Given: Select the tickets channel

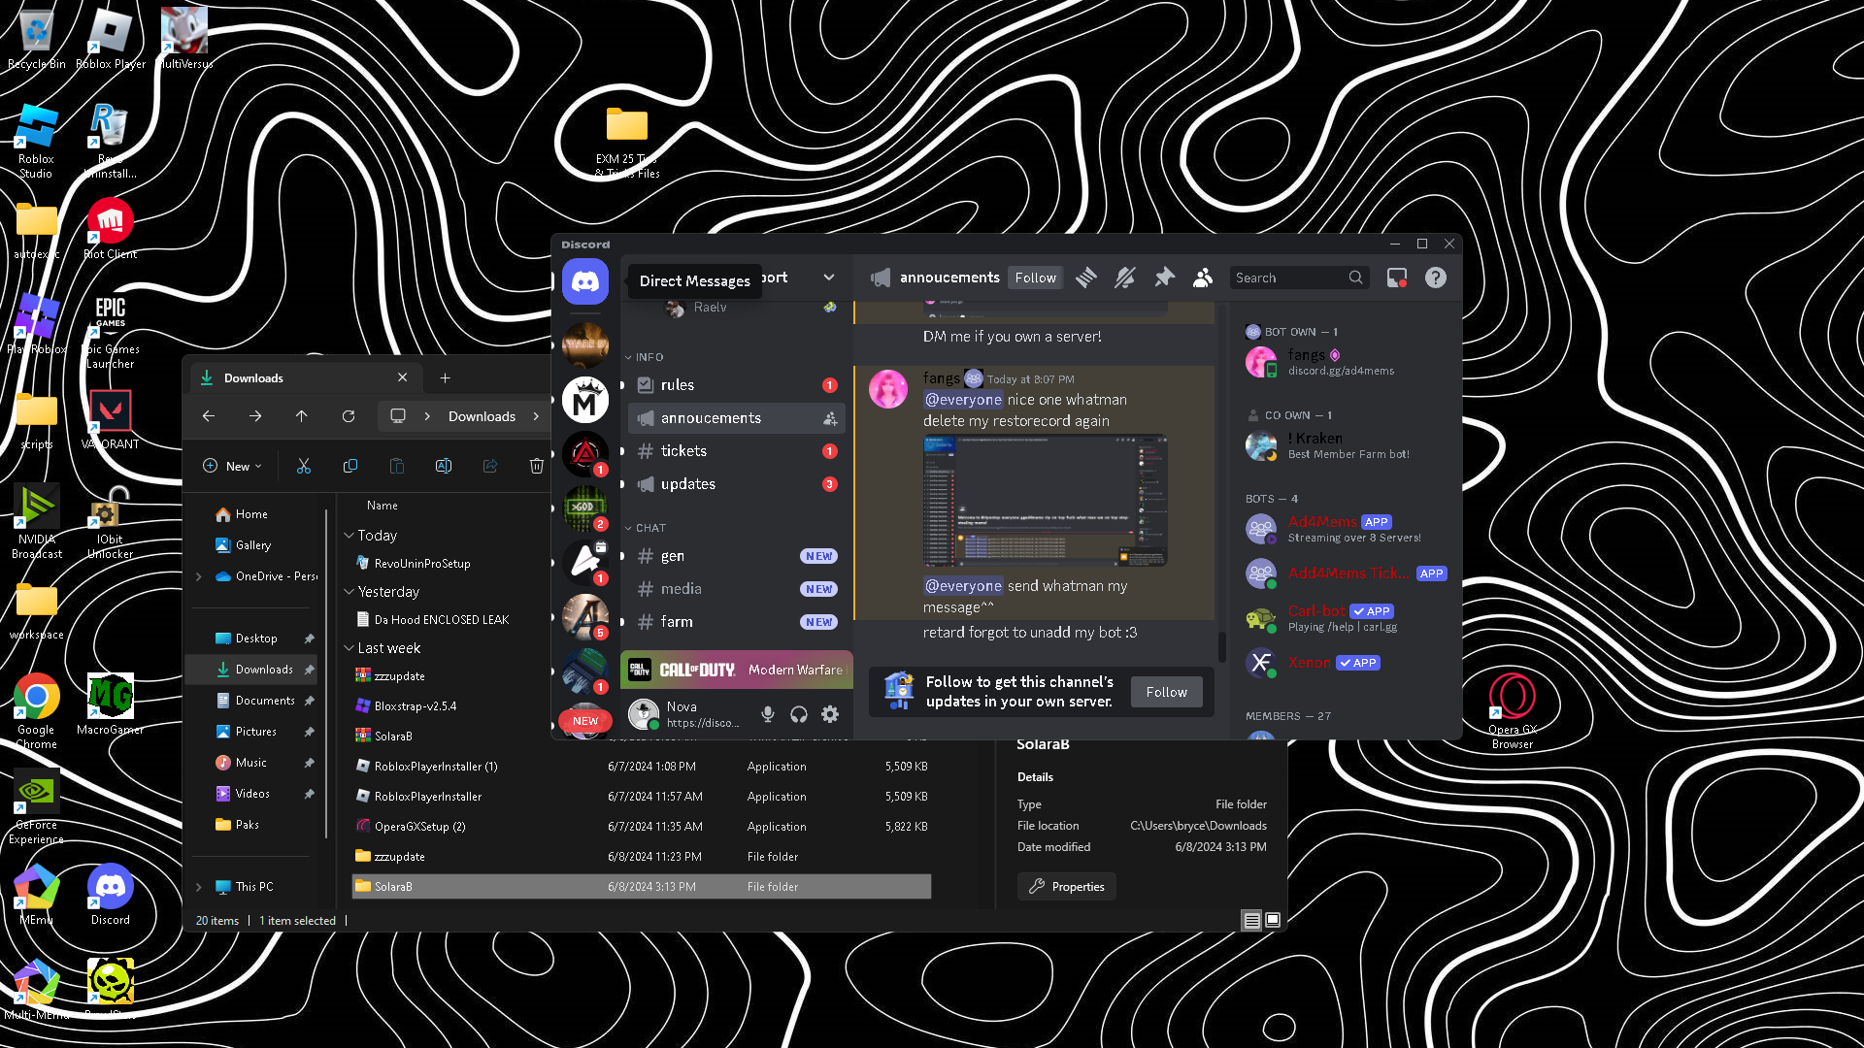Looking at the screenshot, I should (x=683, y=451).
